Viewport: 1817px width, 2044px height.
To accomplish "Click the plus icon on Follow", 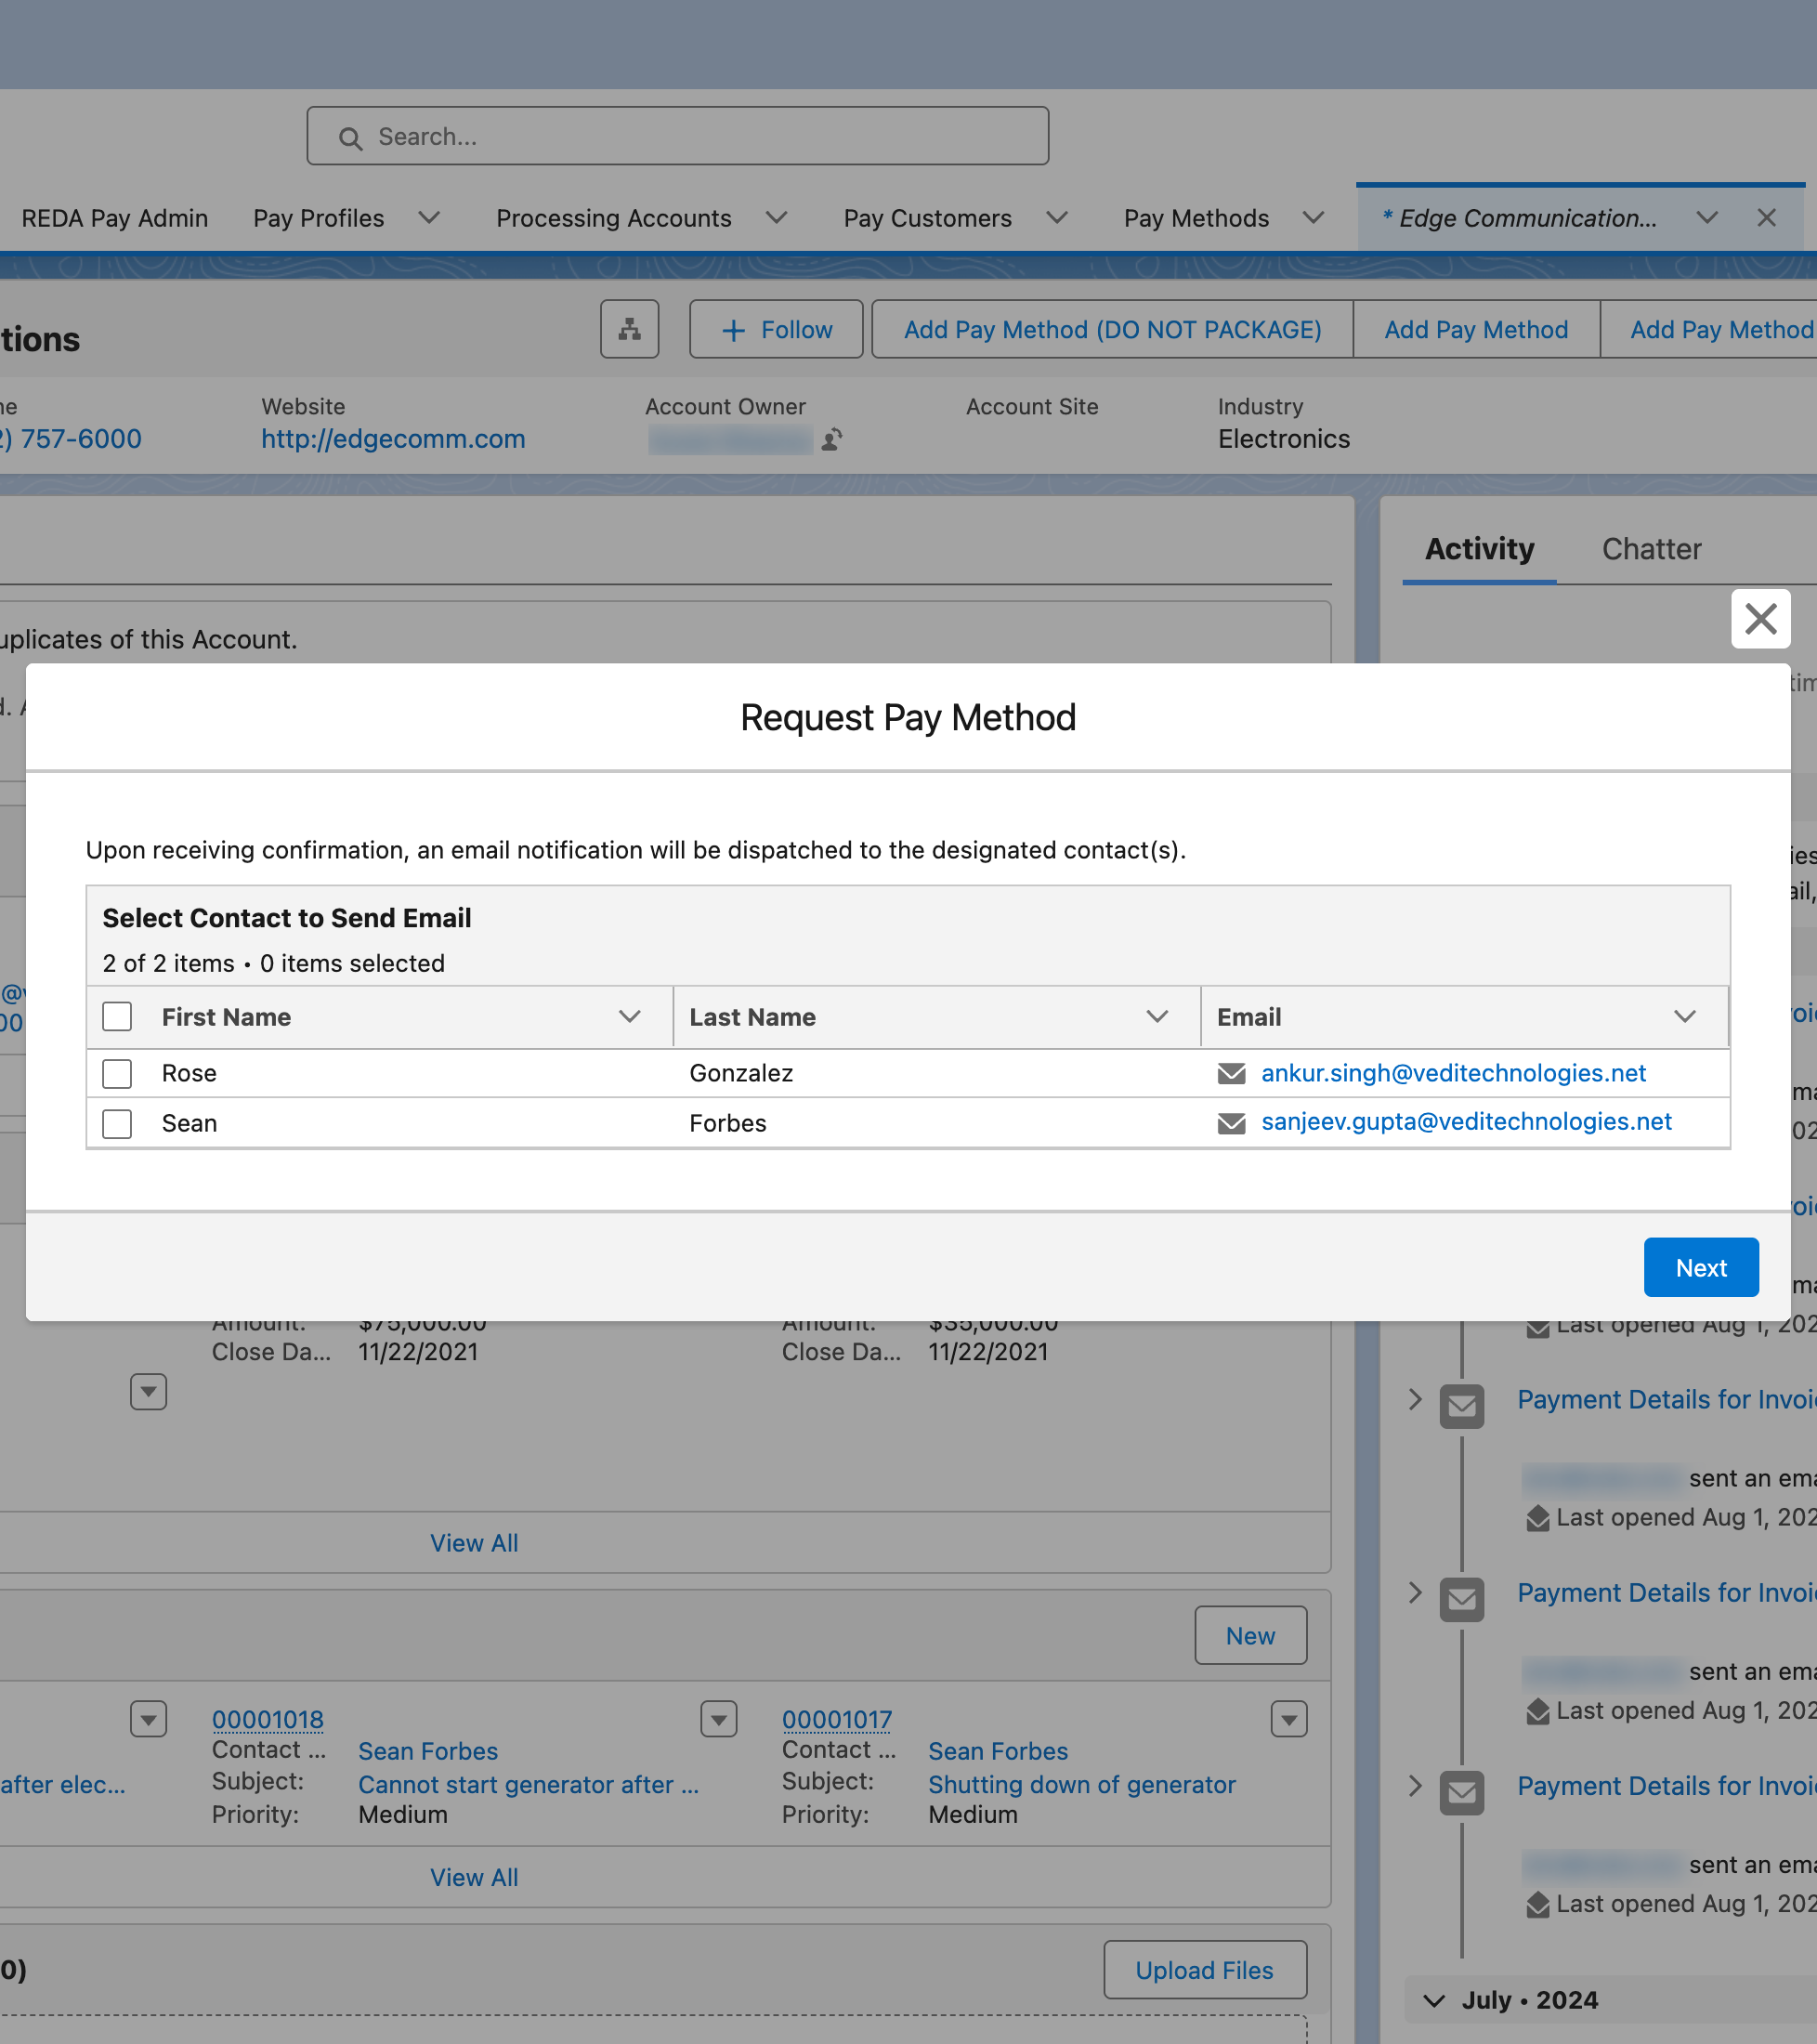I will pyautogui.click(x=733, y=330).
